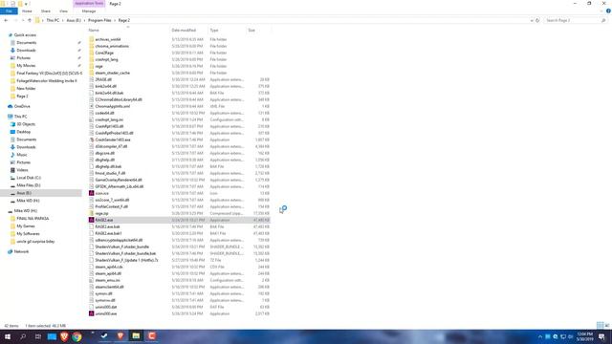Open the File Explorer taskbar button
The image size is (612, 344).
coord(136,336)
